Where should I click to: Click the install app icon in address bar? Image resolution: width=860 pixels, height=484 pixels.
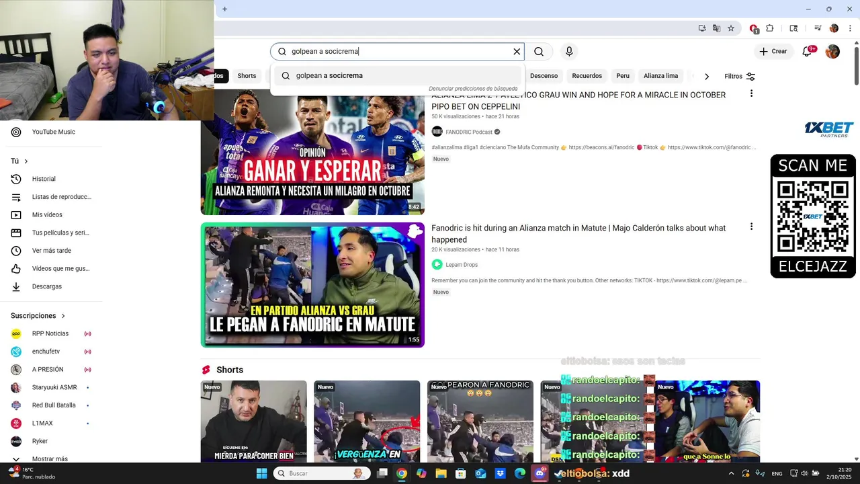[702, 28]
